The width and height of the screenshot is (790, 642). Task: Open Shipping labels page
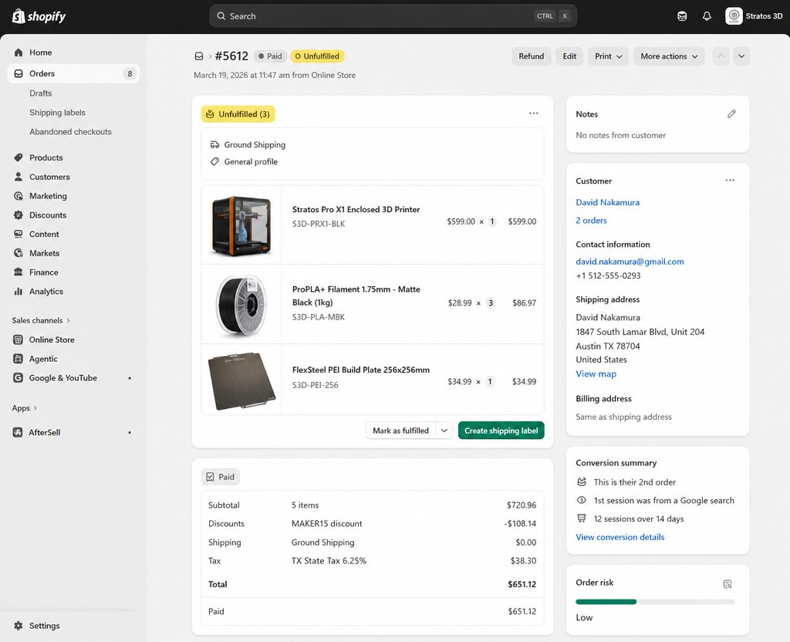pos(57,113)
